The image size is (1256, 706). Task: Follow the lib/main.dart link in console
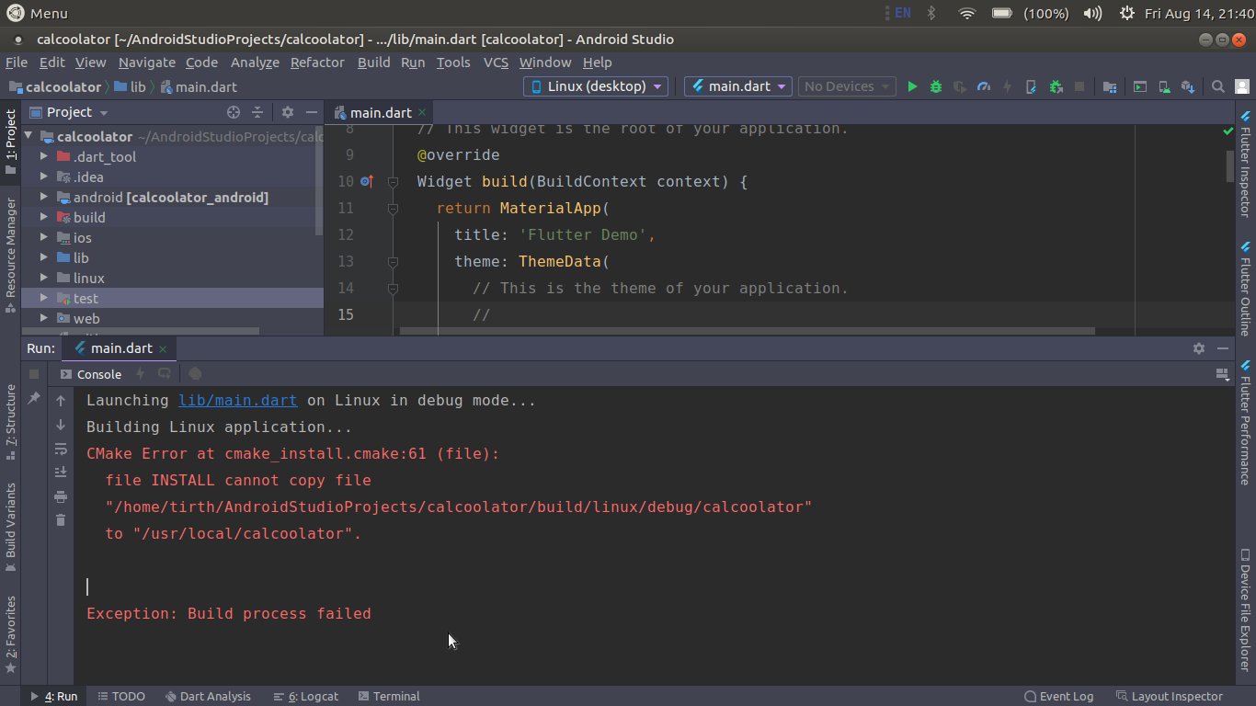[x=237, y=400]
